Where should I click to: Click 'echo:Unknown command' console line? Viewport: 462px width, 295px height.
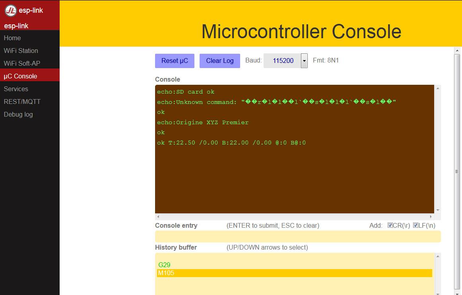coord(276,102)
